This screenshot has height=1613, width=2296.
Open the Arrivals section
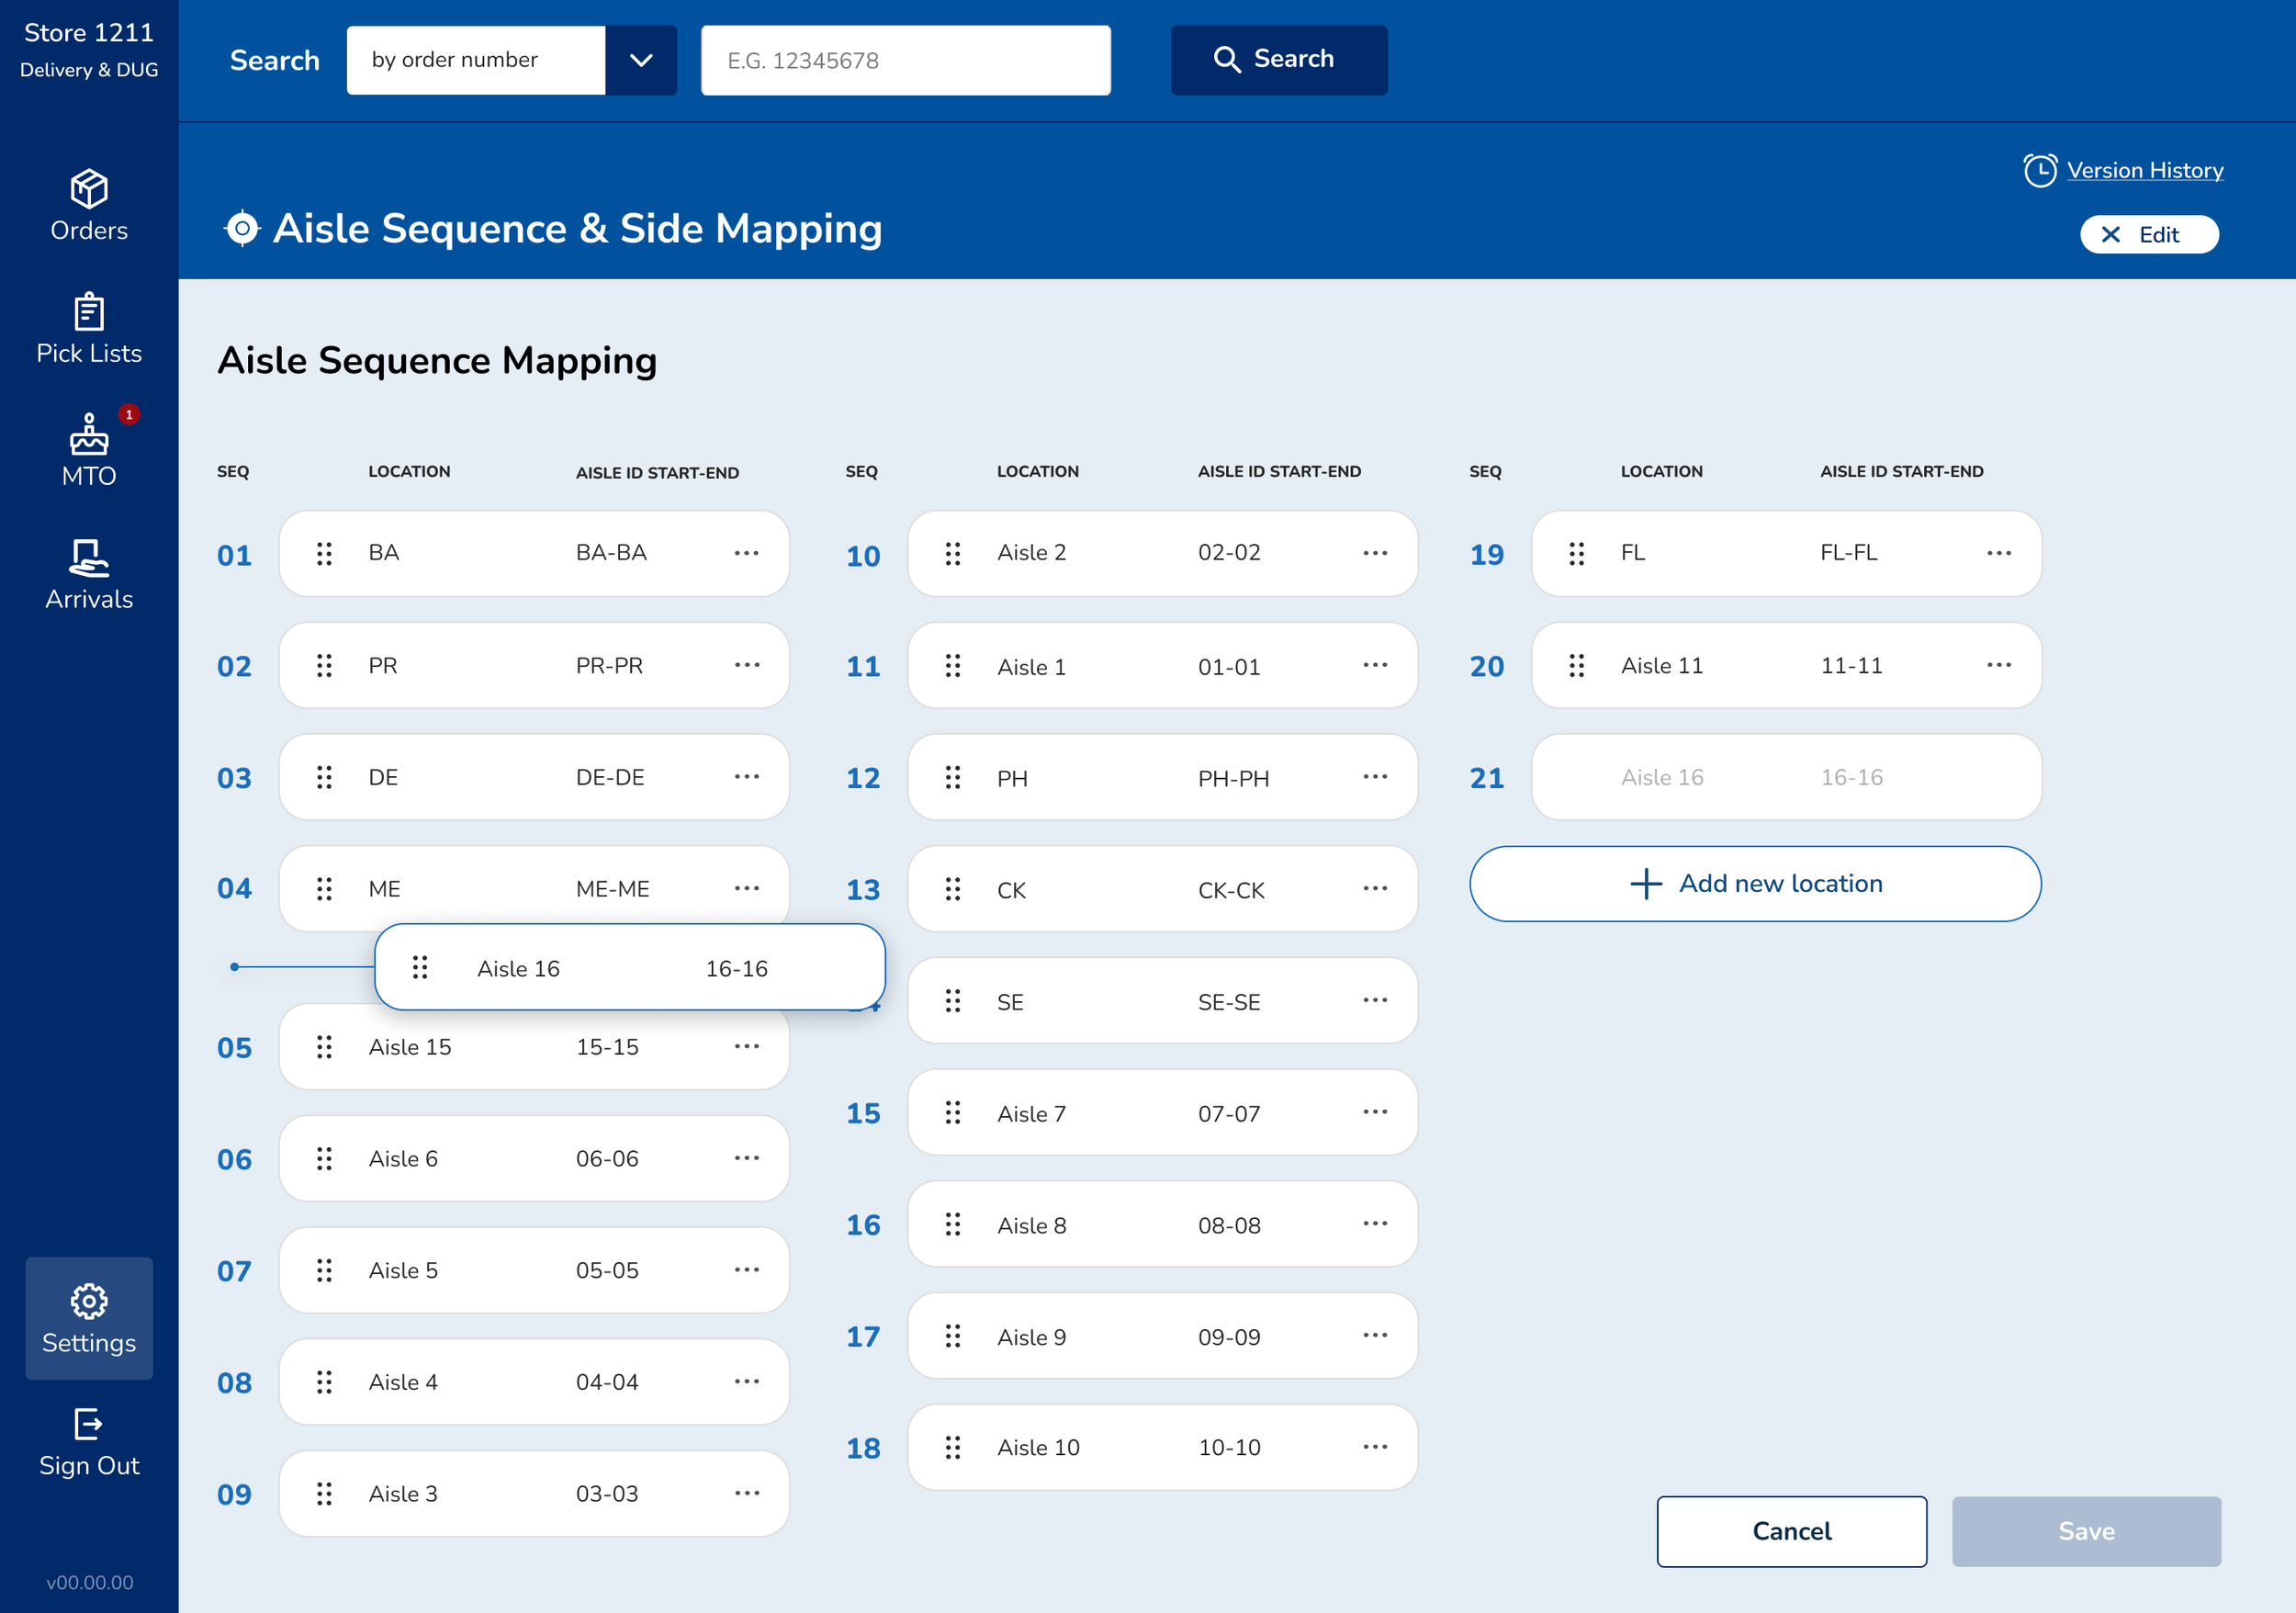coord(89,574)
